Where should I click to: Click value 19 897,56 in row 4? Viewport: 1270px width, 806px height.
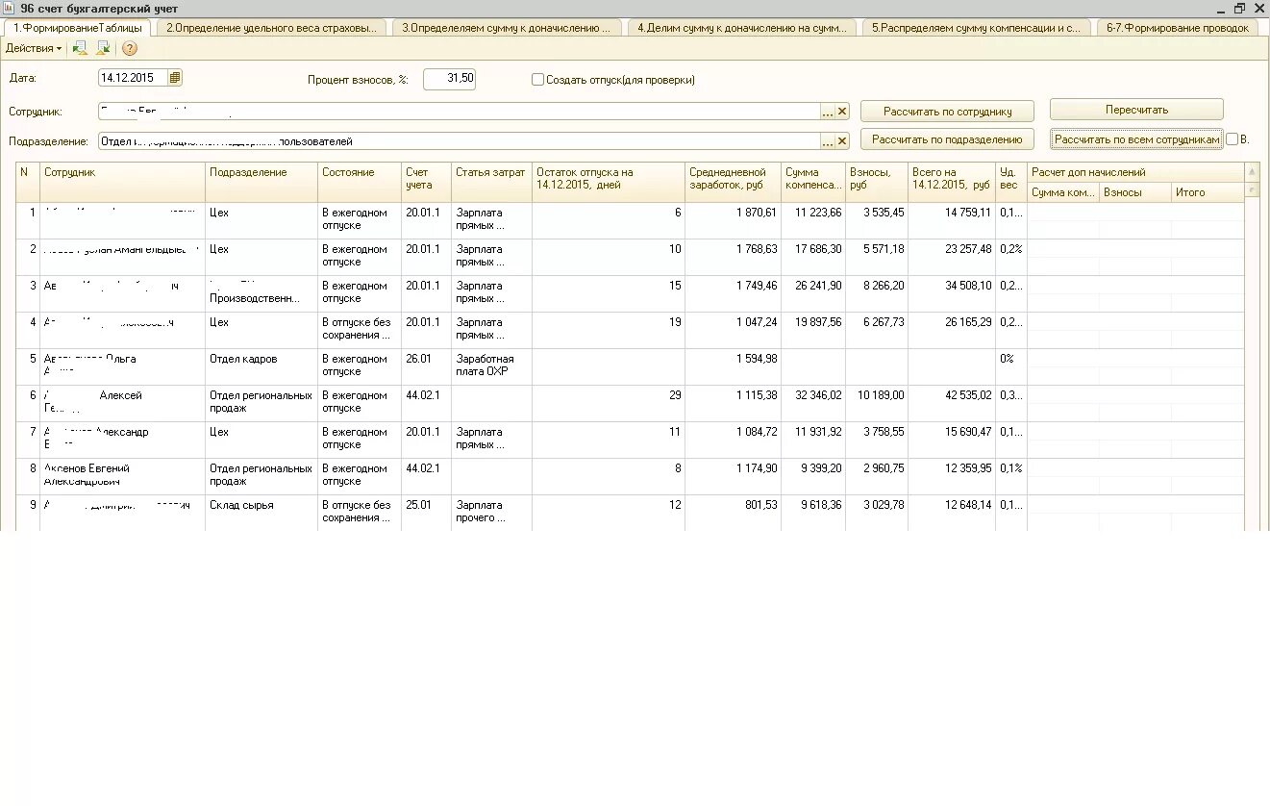point(818,322)
